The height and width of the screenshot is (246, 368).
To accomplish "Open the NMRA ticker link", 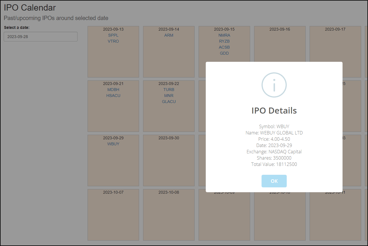I will click(224, 35).
